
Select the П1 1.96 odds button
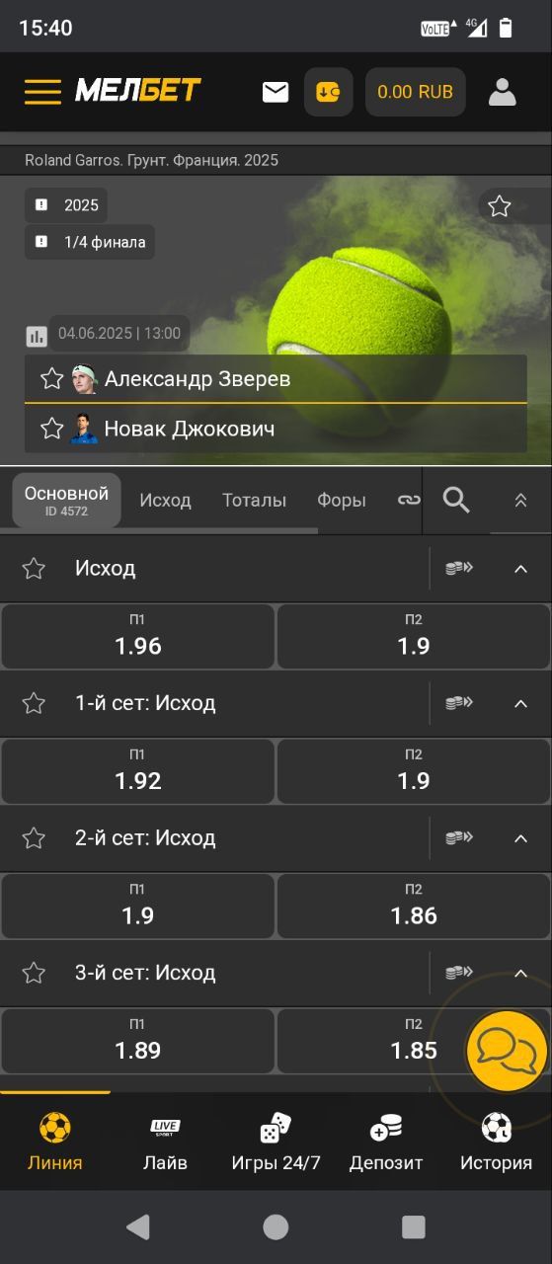pyautogui.click(x=138, y=636)
